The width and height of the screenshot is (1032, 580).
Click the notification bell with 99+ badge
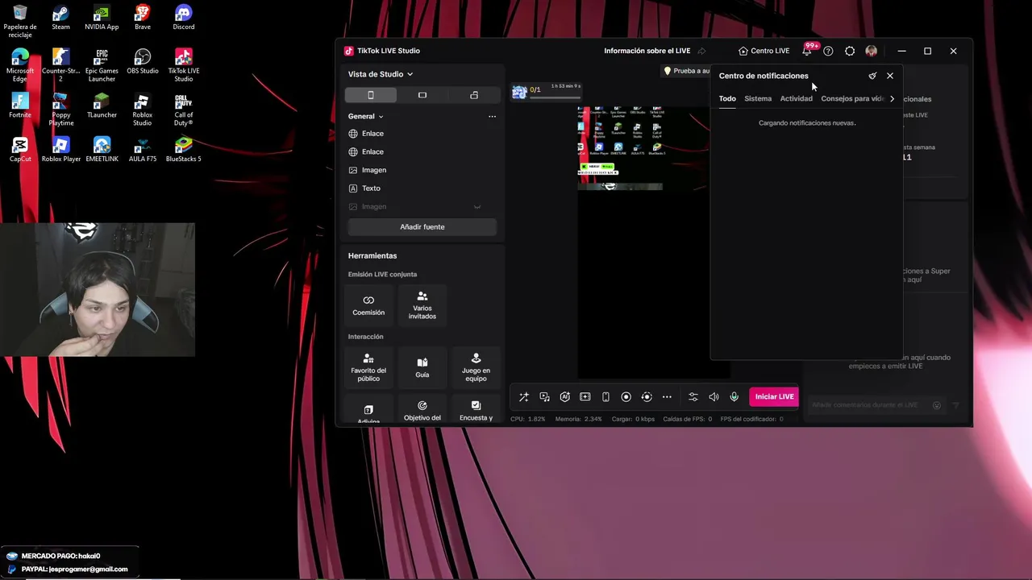click(x=807, y=51)
